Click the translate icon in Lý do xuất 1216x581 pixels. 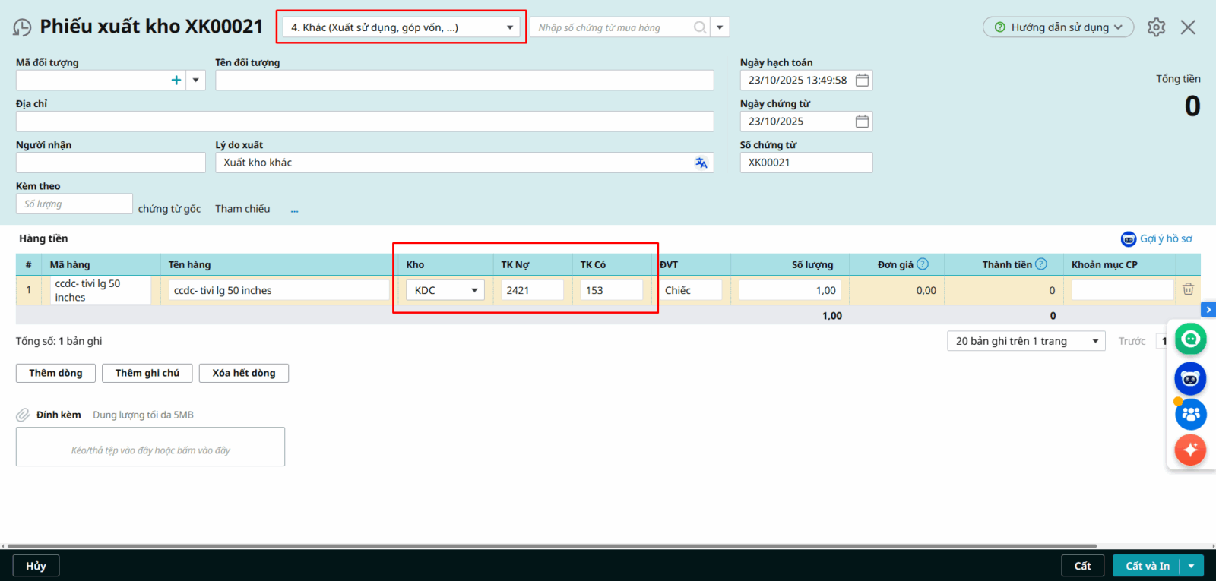pyautogui.click(x=701, y=163)
